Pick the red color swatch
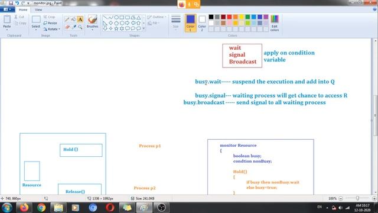 point(229,17)
